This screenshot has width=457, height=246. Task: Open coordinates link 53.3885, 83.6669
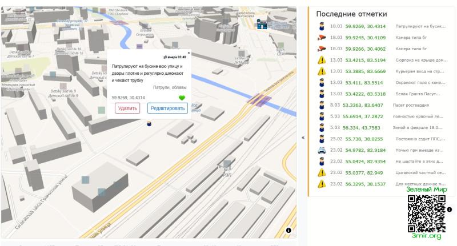365,71
